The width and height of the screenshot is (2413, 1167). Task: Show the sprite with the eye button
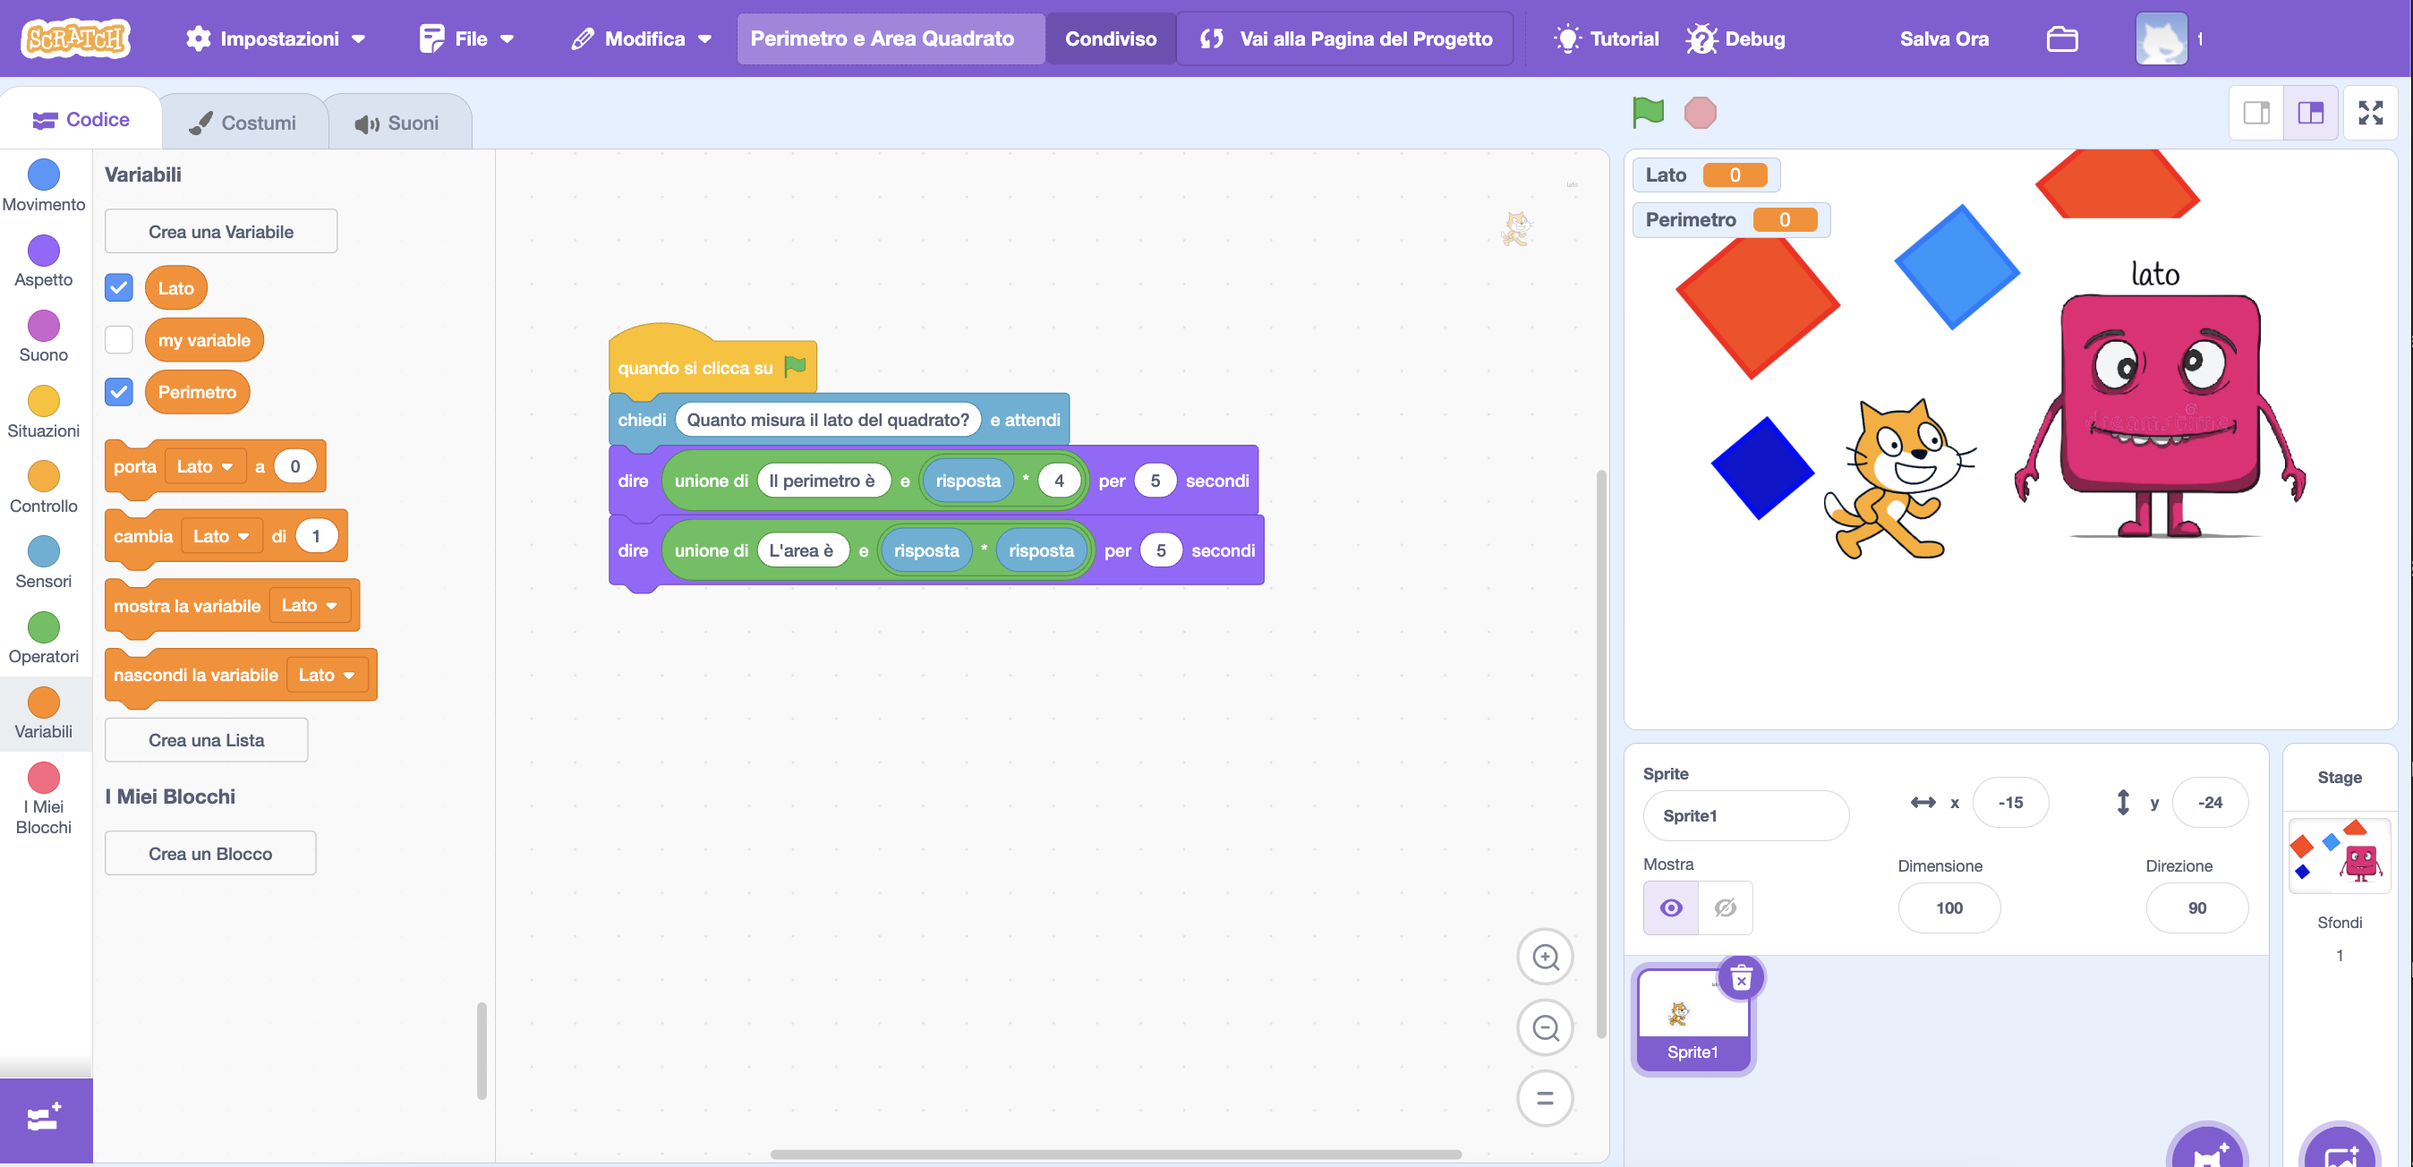(x=1671, y=907)
